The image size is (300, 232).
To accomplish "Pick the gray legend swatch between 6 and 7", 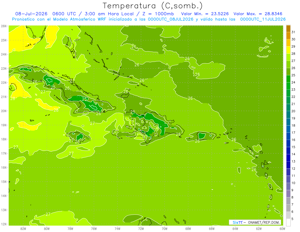I will (288, 208).
